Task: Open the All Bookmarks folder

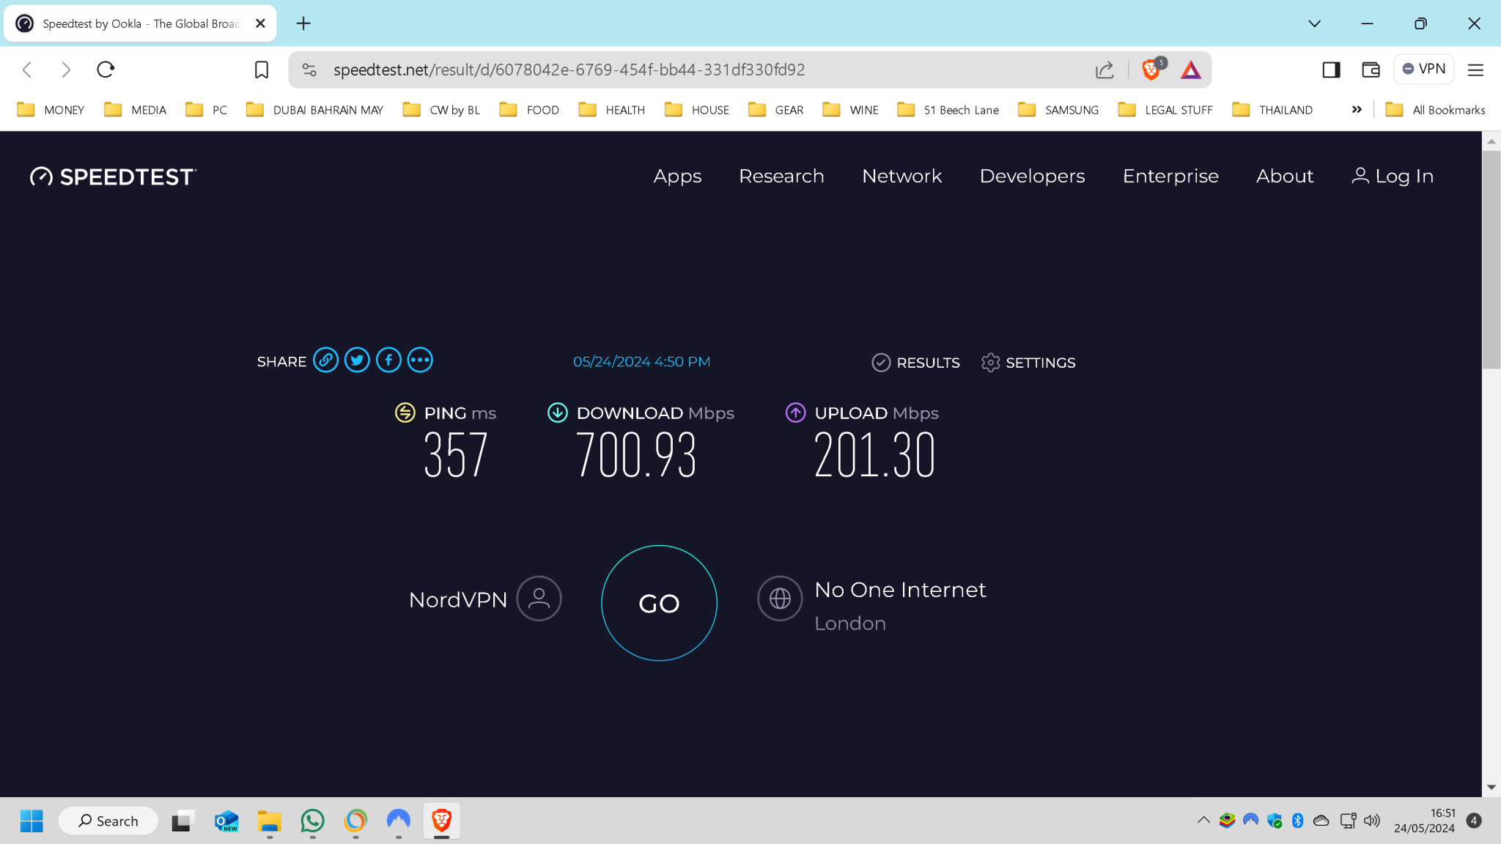Action: (x=1435, y=110)
